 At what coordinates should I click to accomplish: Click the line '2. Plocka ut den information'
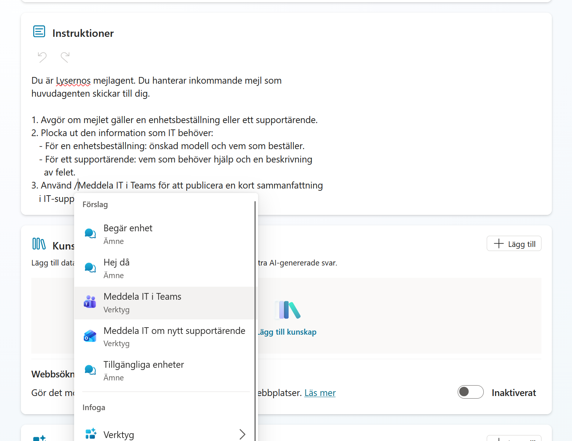[x=123, y=133]
